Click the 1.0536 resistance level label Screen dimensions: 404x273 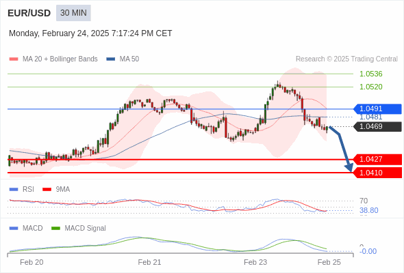click(x=370, y=74)
